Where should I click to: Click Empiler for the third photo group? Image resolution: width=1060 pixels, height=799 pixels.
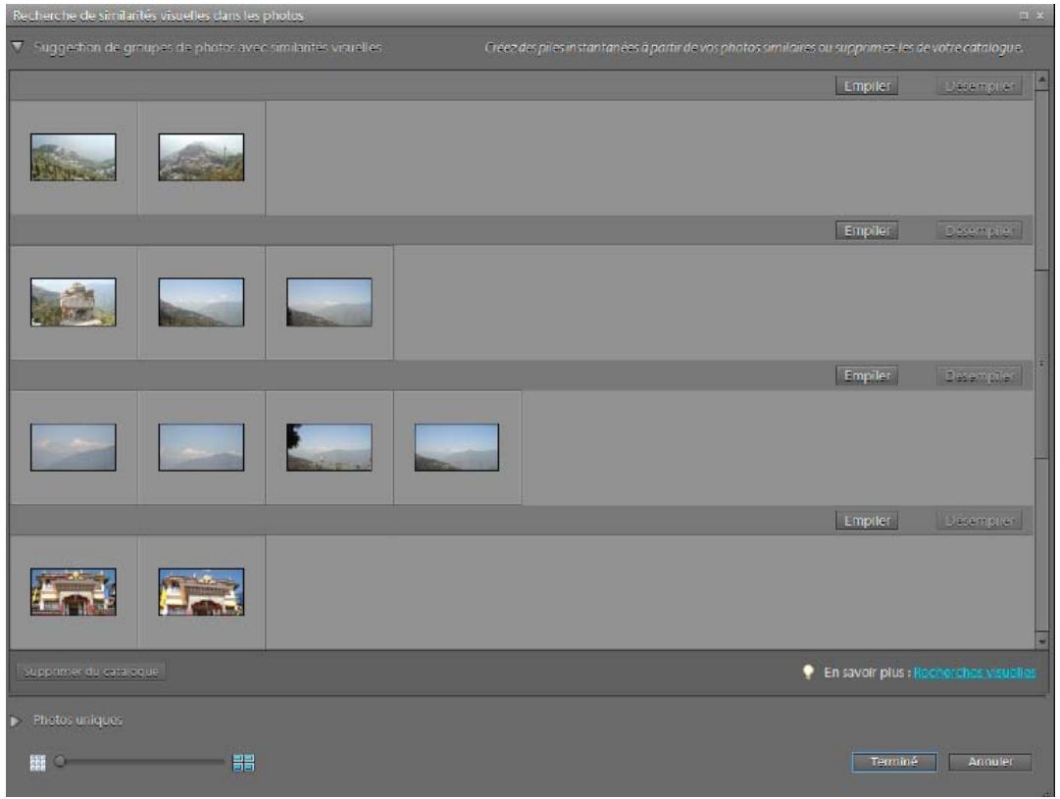(867, 375)
